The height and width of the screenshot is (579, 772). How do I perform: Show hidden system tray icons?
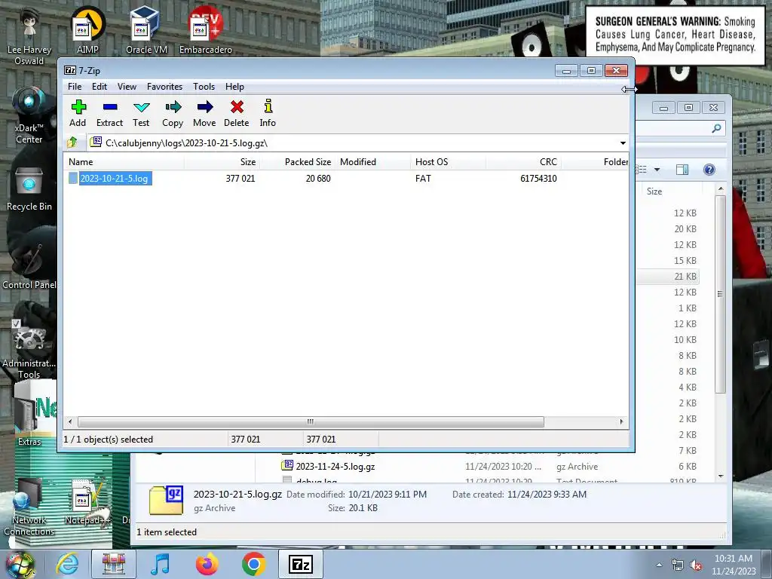pyautogui.click(x=659, y=565)
